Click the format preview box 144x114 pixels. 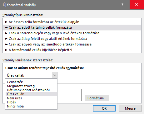[69, 95]
